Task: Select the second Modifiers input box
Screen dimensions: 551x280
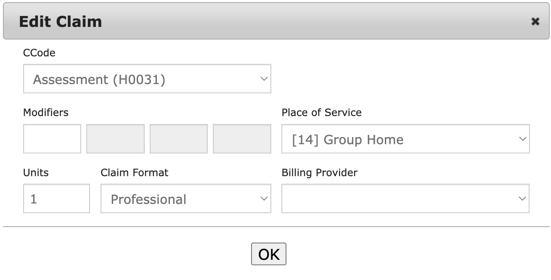Action: tap(115, 139)
